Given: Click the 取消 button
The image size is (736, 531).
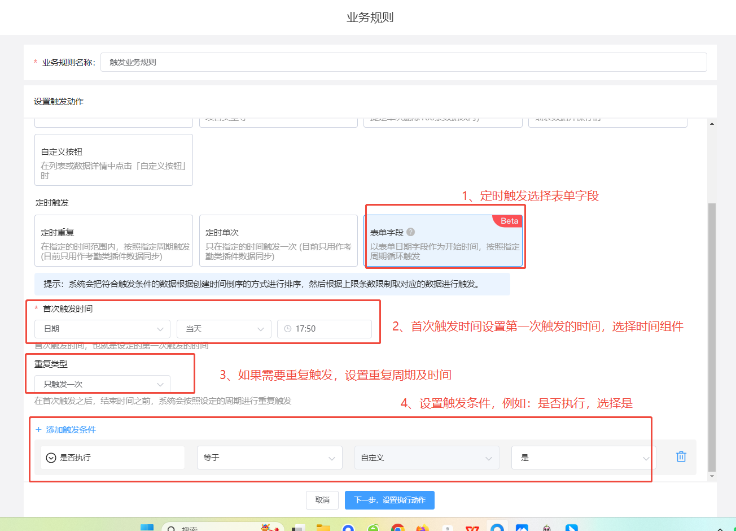Looking at the screenshot, I should [322, 500].
